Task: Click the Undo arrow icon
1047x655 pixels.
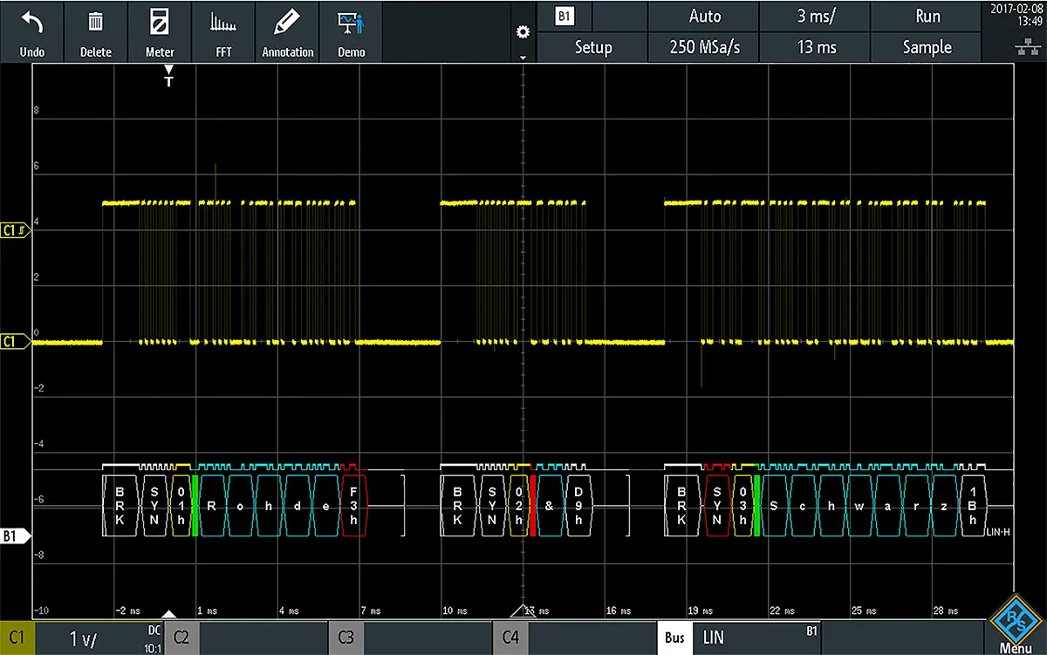Action: coord(31,22)
